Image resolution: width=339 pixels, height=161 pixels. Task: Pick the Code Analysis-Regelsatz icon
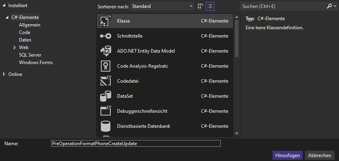105,66
